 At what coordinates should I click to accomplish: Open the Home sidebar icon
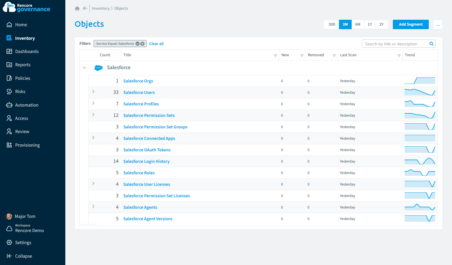coord(9,25)
